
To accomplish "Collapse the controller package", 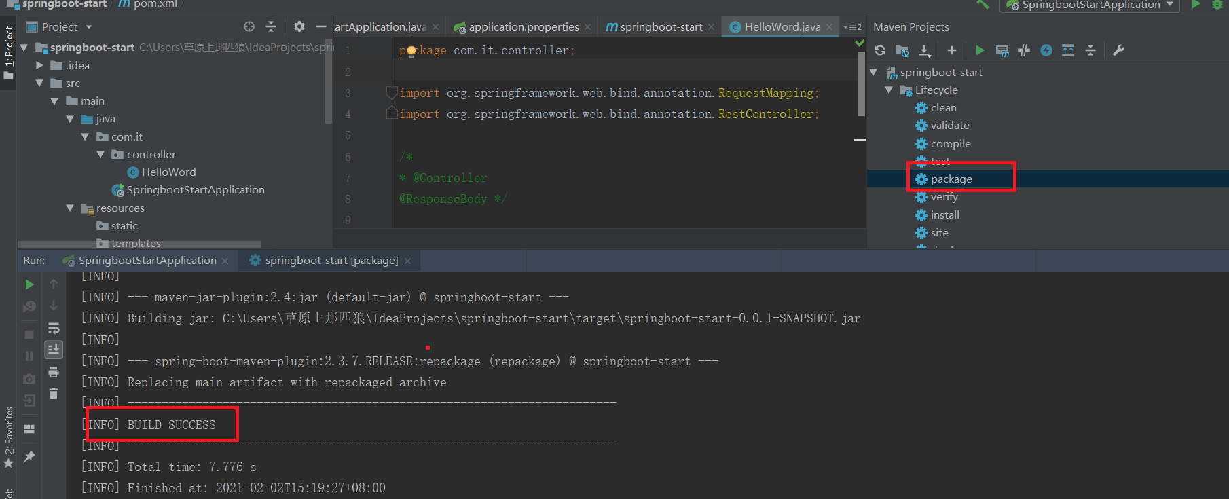I will pyautogui.click(x=100, y=154).
